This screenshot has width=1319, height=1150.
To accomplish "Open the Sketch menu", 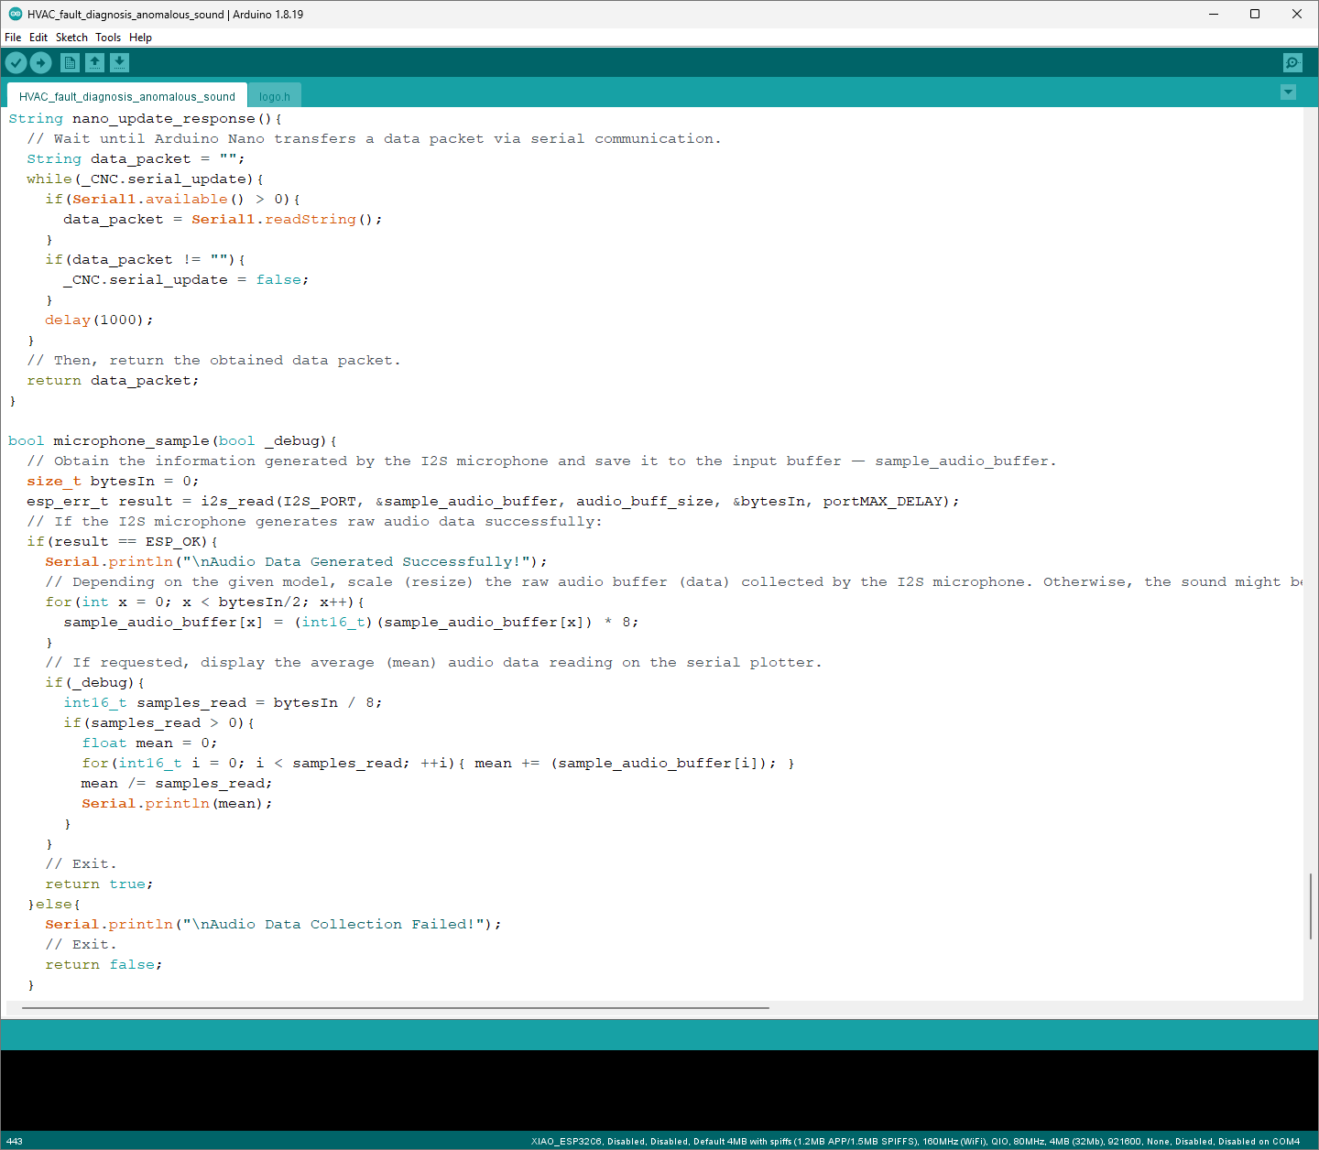I will point(71,38).
